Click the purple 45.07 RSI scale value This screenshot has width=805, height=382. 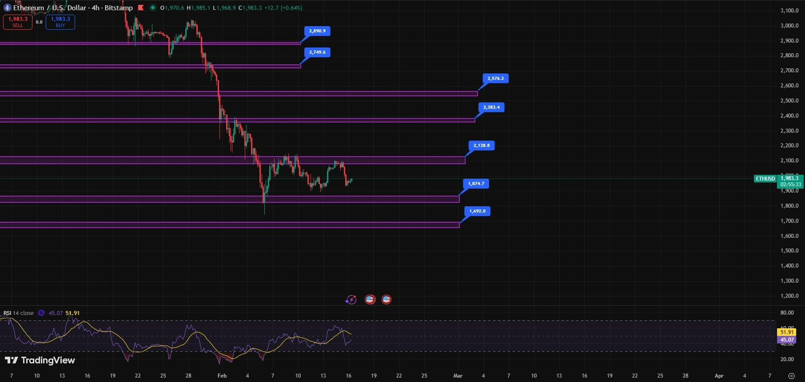pos(787,340)
